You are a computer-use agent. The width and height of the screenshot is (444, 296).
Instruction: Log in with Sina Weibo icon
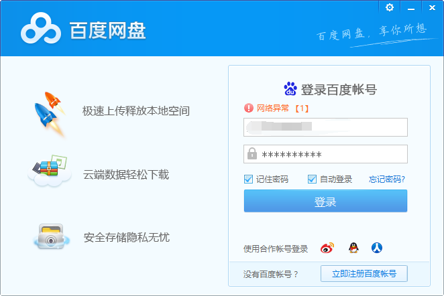(x=327, y=248)
